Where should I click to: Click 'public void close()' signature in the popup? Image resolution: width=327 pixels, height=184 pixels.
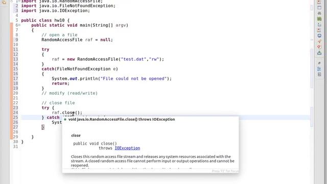tap(95, 144)
